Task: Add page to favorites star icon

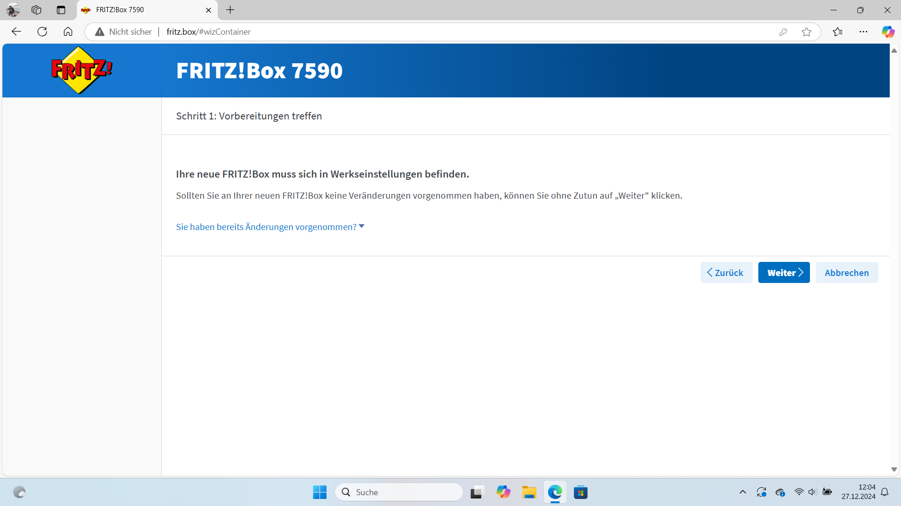Action: pos(806,32)
